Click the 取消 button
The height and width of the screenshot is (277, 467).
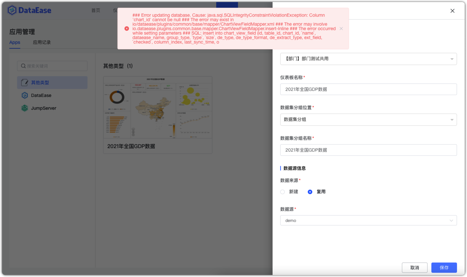[414, 268]
